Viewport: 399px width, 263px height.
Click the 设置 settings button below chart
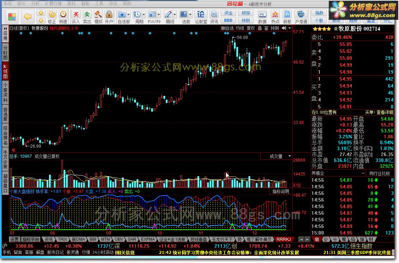[x=15, y=239]
